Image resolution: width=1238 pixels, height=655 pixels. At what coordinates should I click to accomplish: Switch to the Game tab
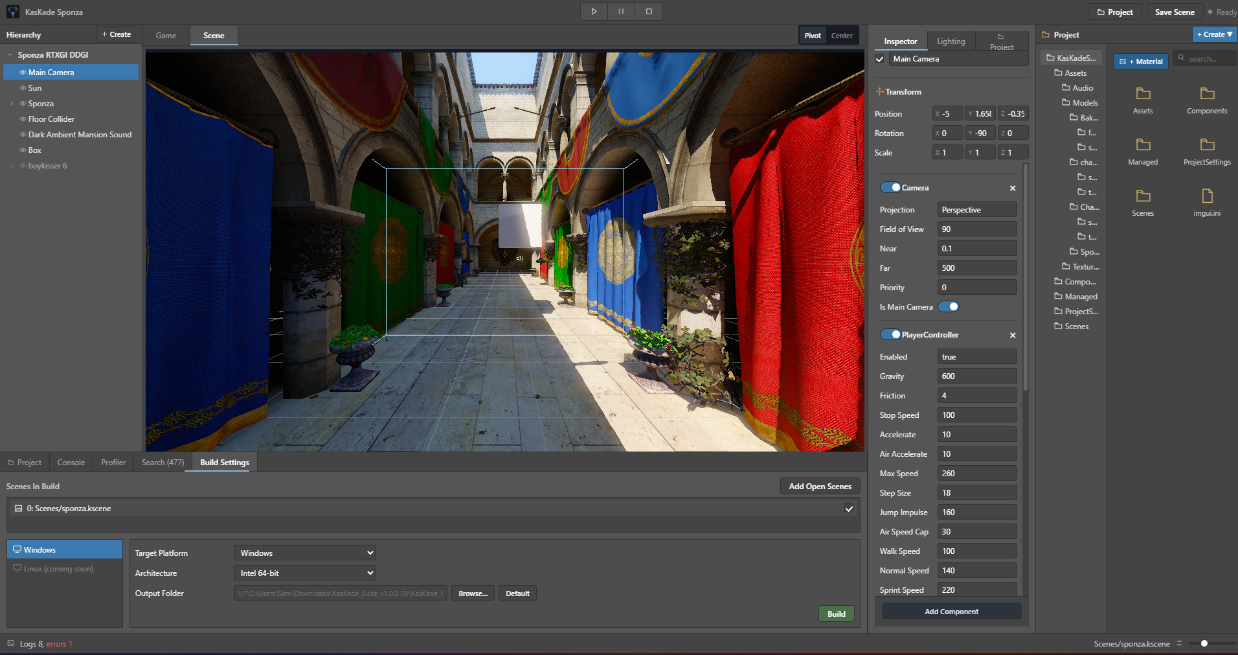[166, 36]
